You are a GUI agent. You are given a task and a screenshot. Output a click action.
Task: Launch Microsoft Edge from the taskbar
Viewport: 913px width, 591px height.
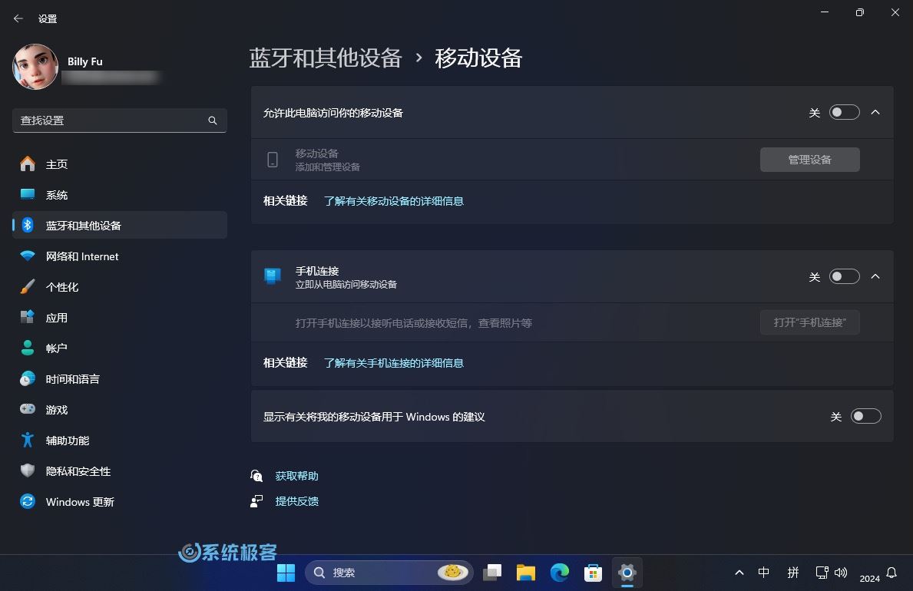click(559, 572)
